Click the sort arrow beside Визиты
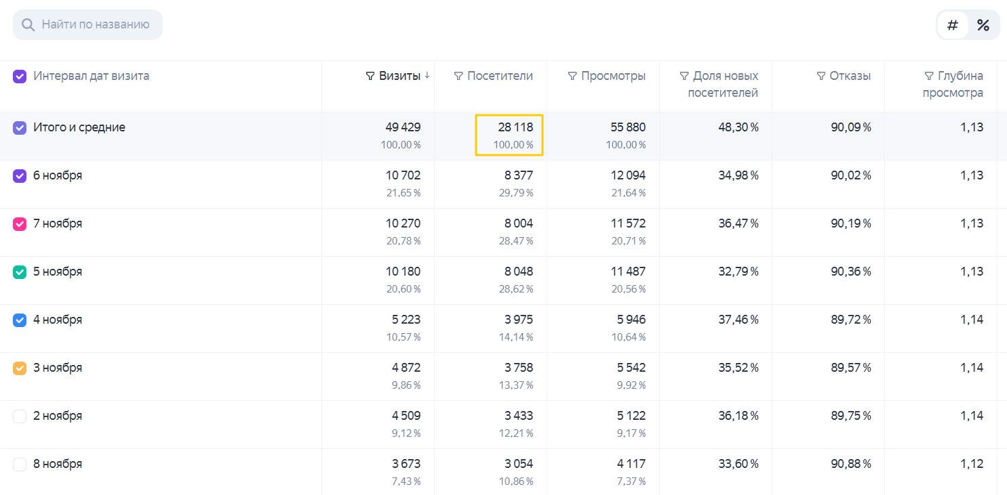This screenshot has width=1007, height=495. tap(427, 76)
